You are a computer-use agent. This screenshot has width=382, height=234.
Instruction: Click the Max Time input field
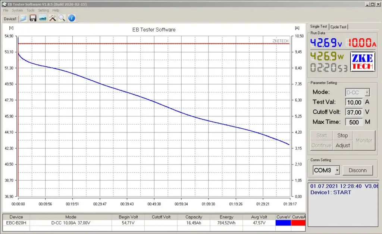coord(354,122)
